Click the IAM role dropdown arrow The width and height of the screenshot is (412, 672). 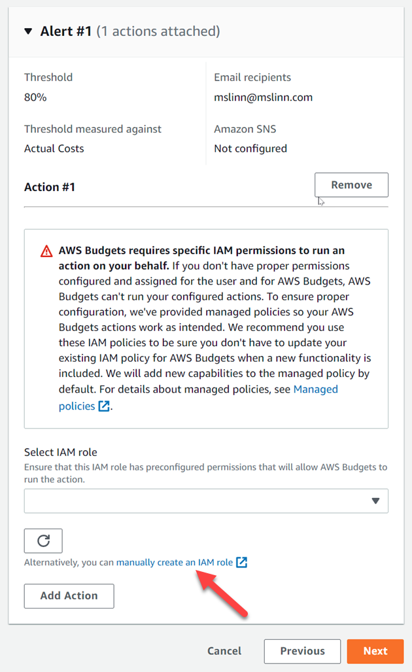[375, 501]
